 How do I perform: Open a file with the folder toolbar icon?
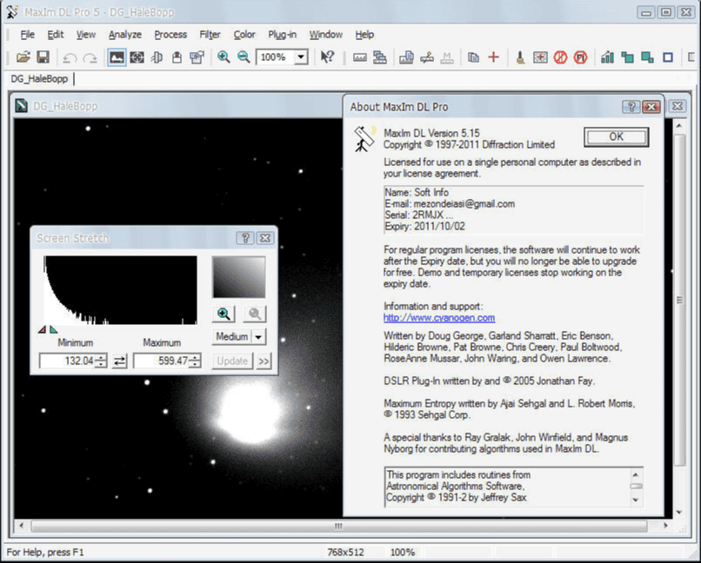click(23, 57)
